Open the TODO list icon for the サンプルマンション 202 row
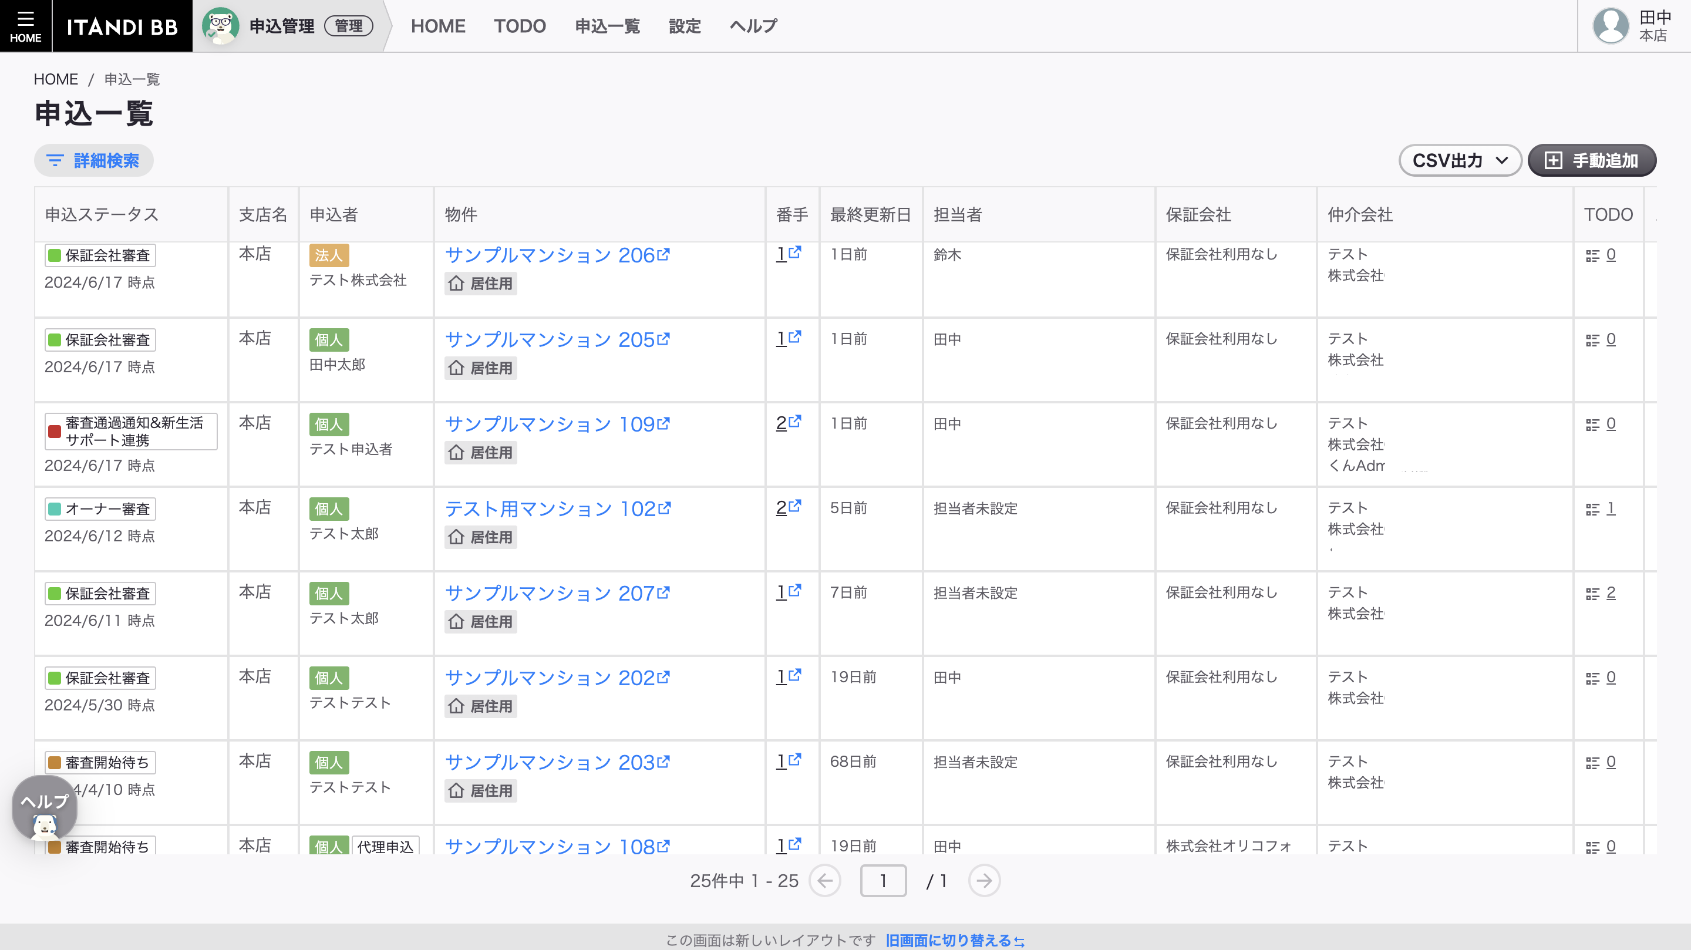Image resolution: width=1691 pixels, height=950 pixels. click(1592, 678)
